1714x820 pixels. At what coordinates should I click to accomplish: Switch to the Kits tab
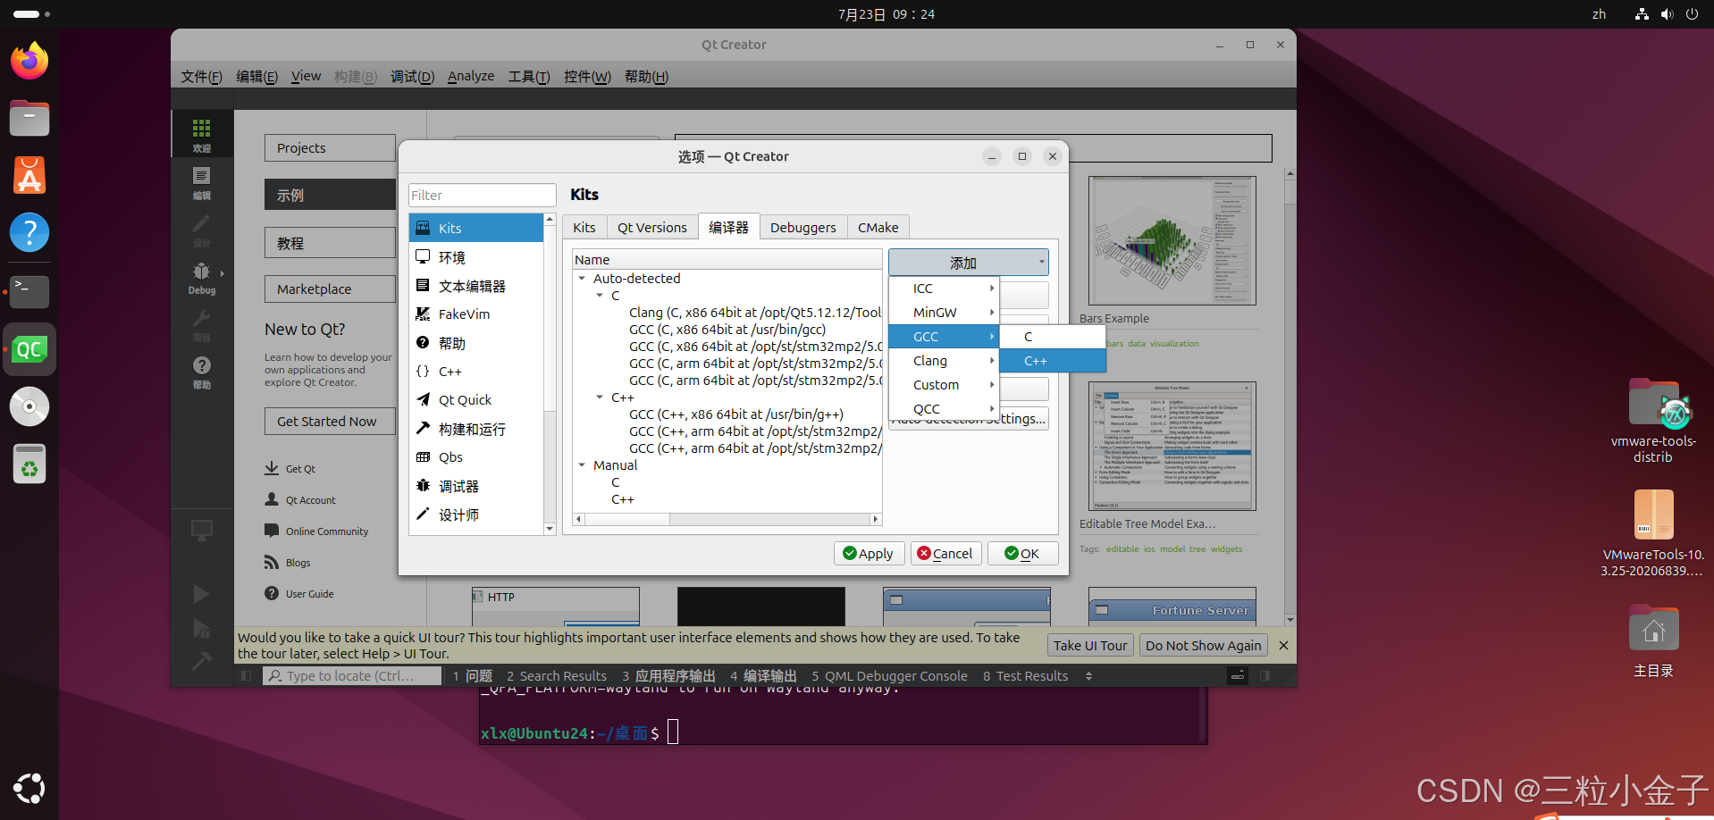(584, 228)
